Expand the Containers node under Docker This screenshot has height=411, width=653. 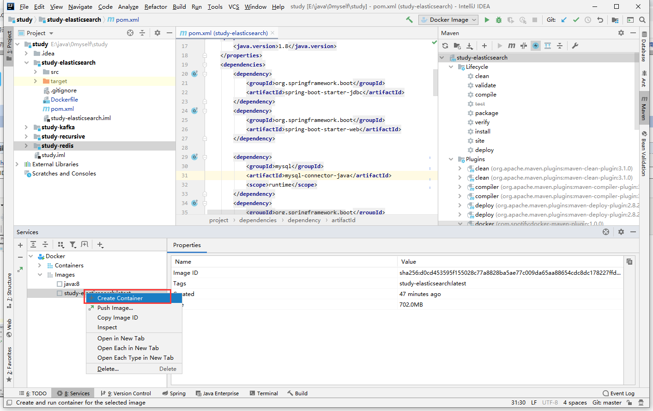tap(40, 266)
